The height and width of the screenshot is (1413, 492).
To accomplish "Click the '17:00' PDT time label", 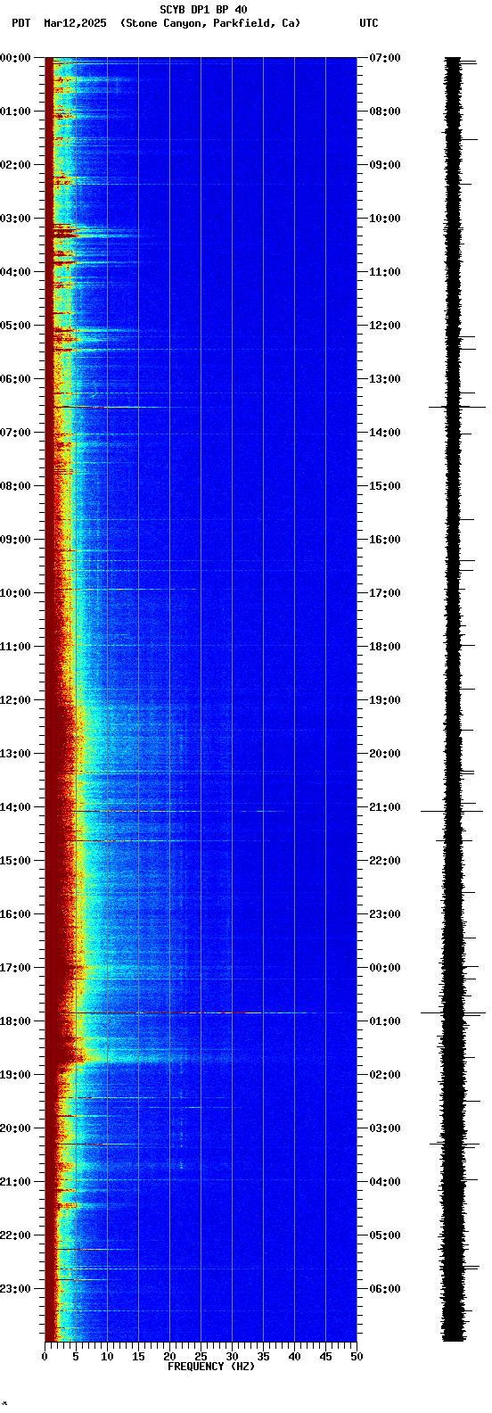I will [13, 968].
